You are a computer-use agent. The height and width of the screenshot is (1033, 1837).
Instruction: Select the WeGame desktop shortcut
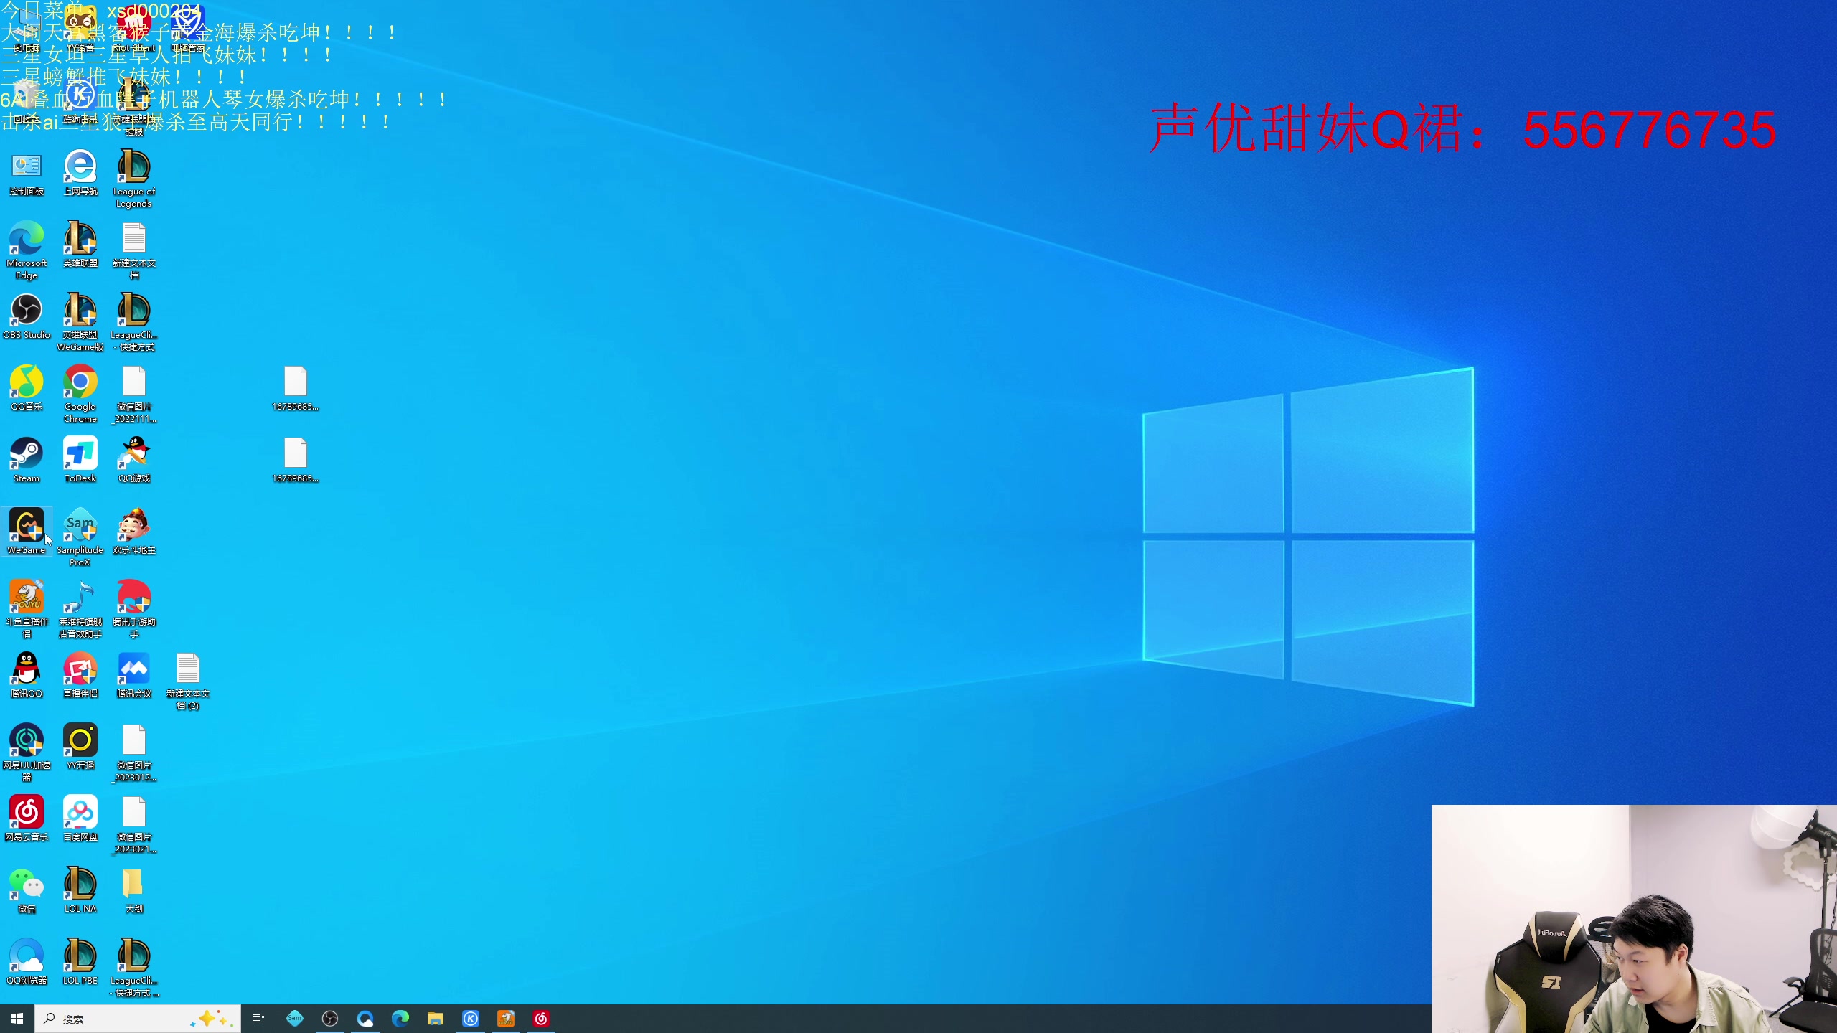pos(27,526)
